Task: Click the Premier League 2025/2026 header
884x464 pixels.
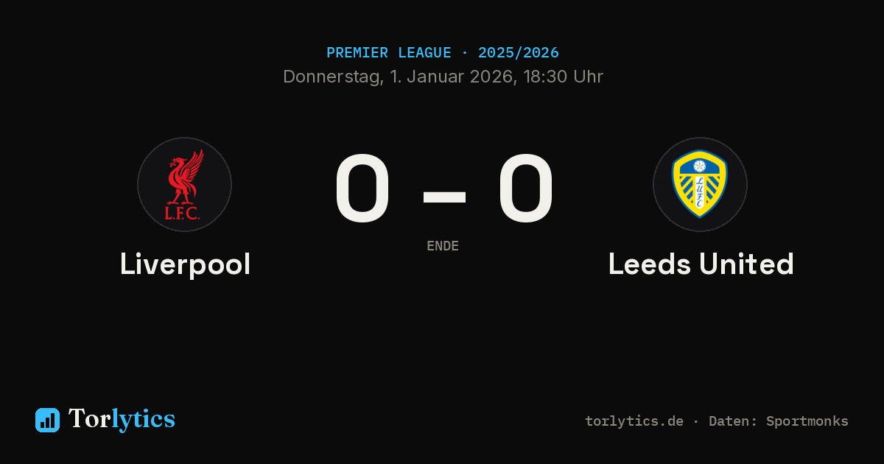Action: [442, 53]
